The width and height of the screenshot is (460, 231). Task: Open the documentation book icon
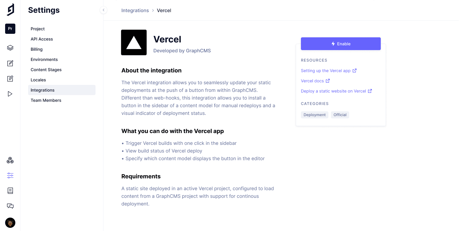coord(10,191)
